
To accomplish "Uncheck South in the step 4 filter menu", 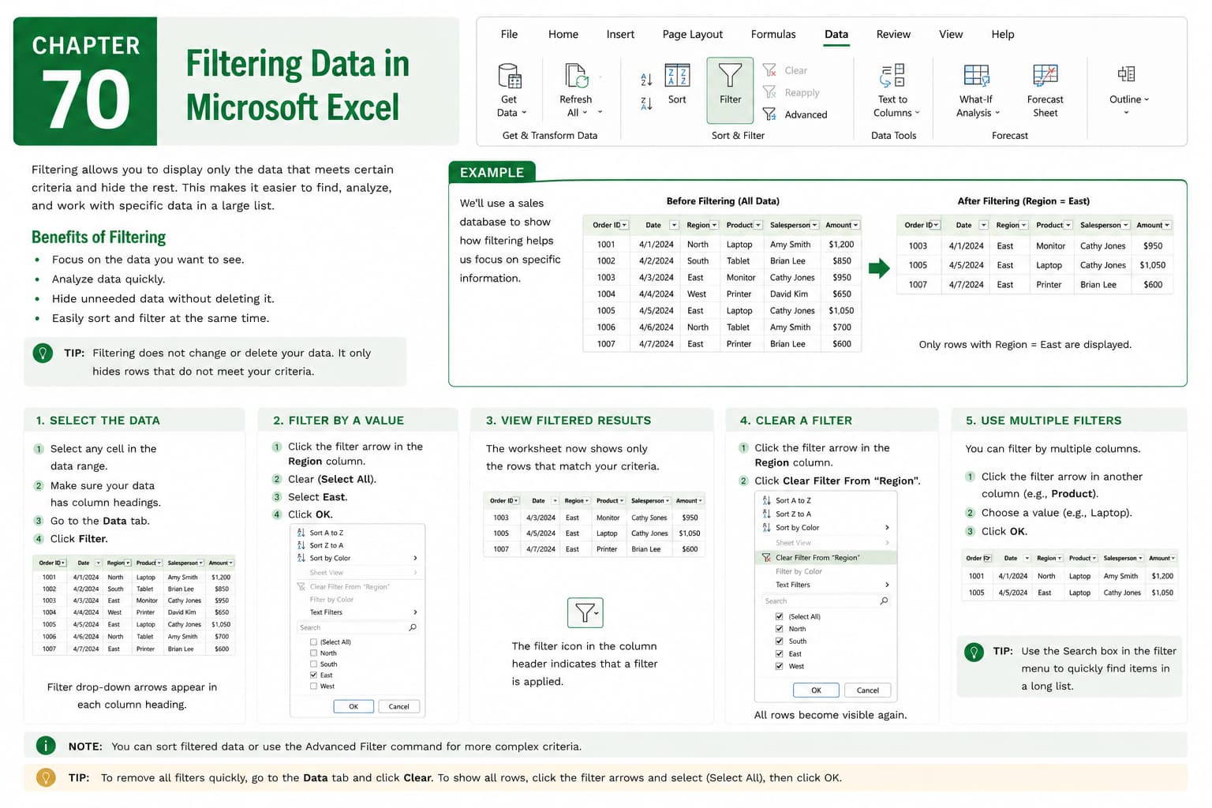I will 780,642.
